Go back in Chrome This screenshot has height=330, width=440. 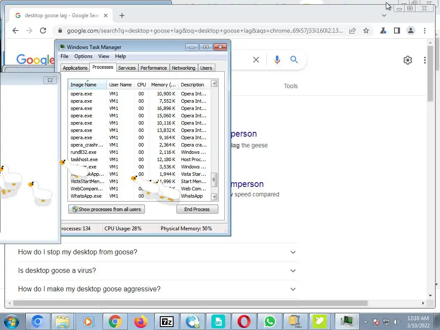(15, 31)
